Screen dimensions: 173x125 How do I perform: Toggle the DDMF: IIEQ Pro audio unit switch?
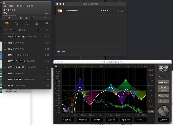click(60, 11)
